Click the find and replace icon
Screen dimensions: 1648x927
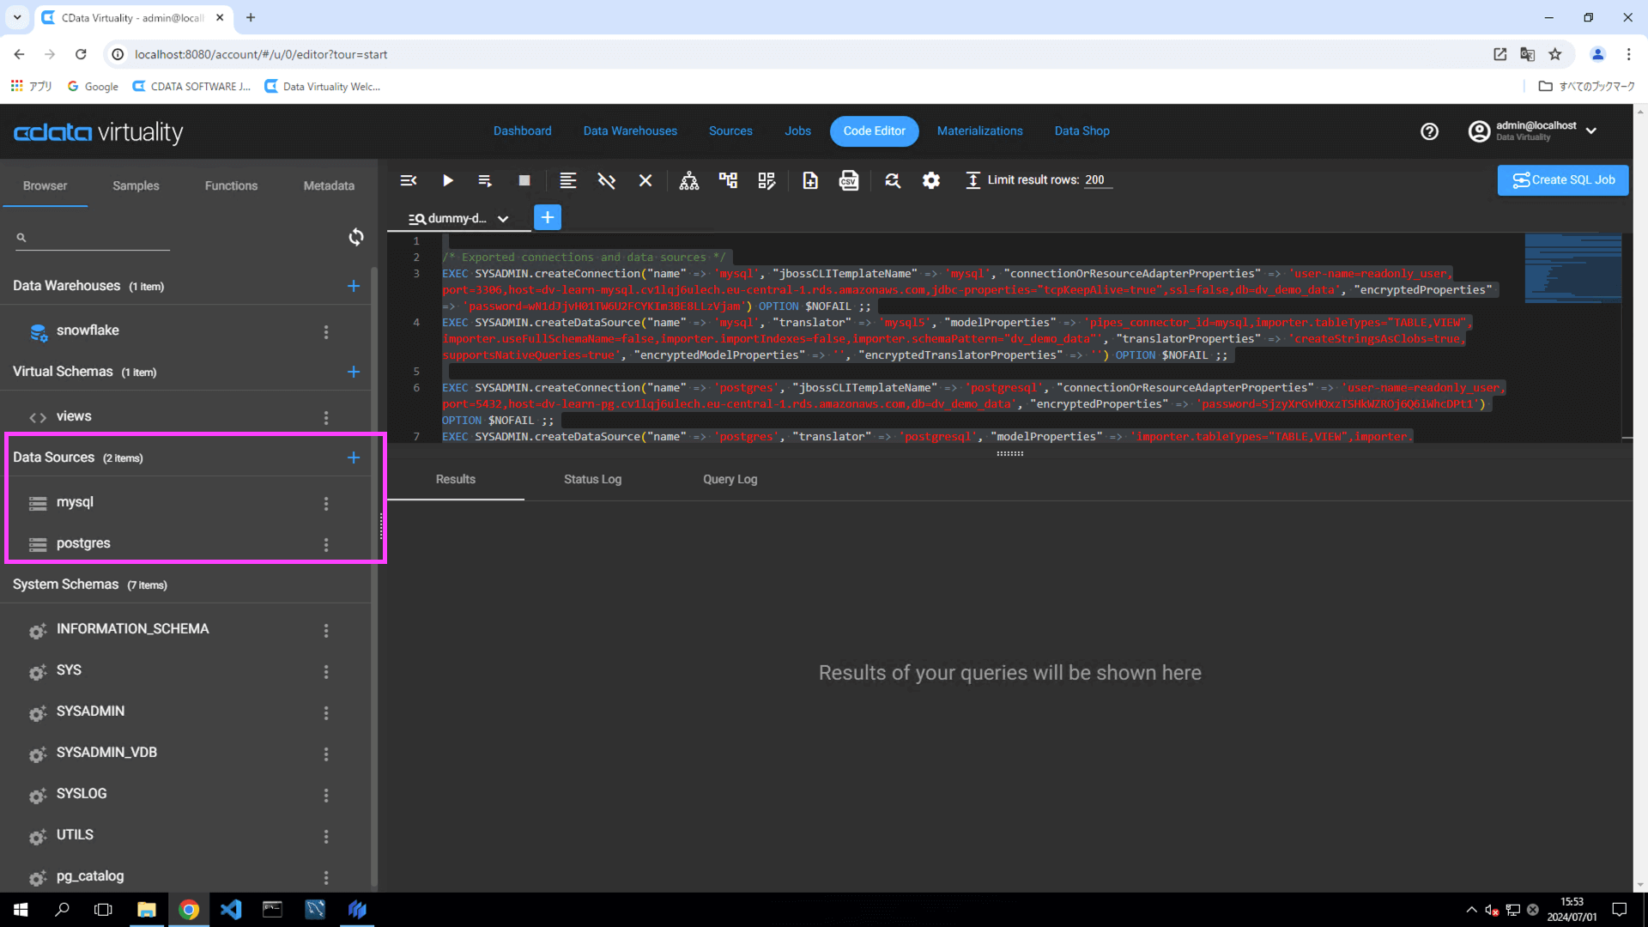893,180
